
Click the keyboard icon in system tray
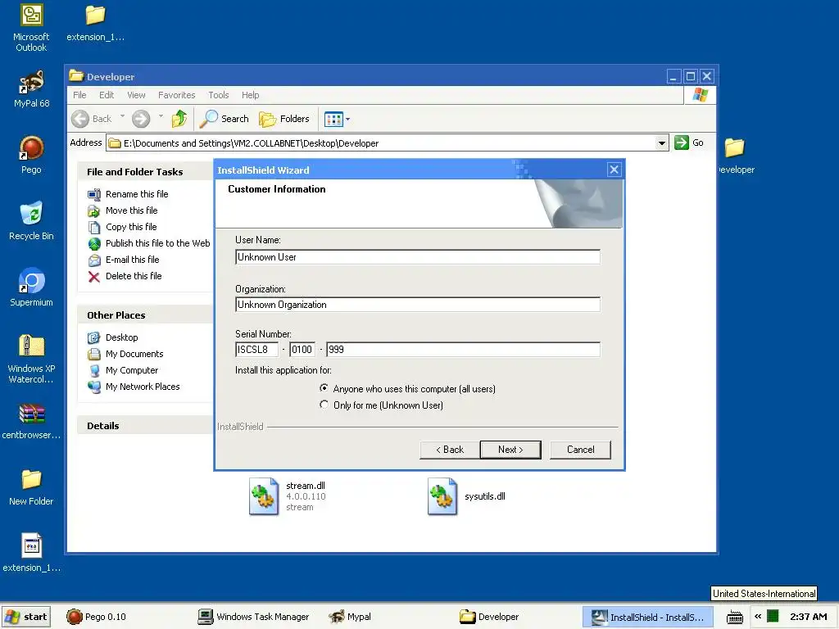click(735, 617)
